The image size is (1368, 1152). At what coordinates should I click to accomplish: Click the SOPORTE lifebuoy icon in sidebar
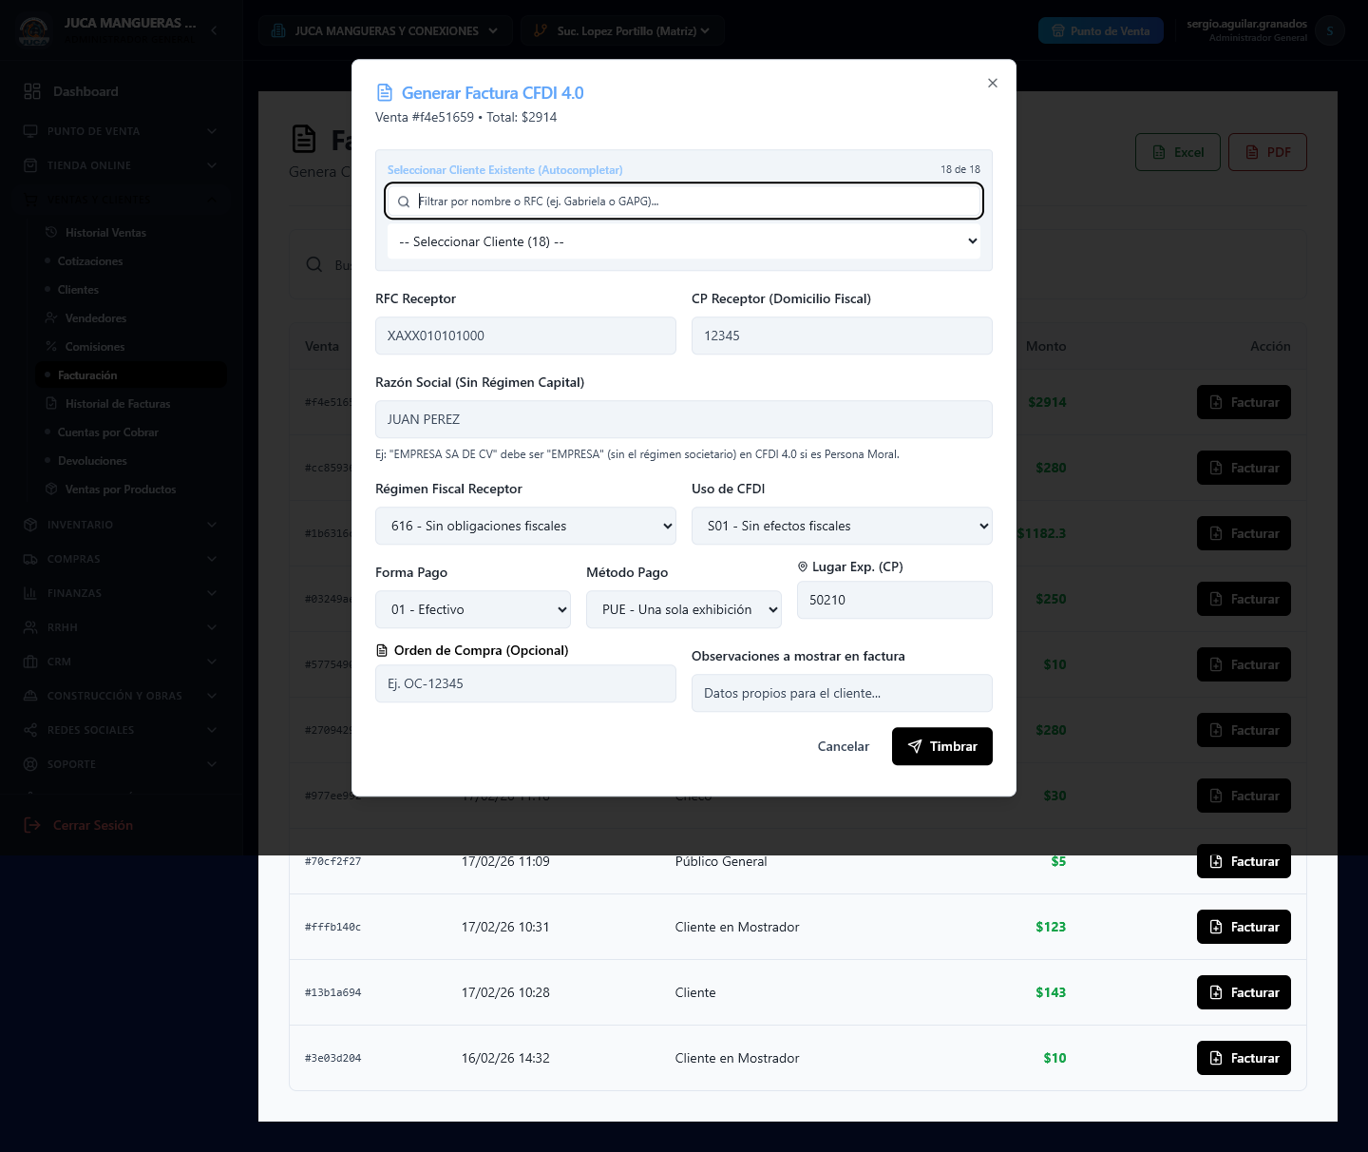[x=30, y=764]
